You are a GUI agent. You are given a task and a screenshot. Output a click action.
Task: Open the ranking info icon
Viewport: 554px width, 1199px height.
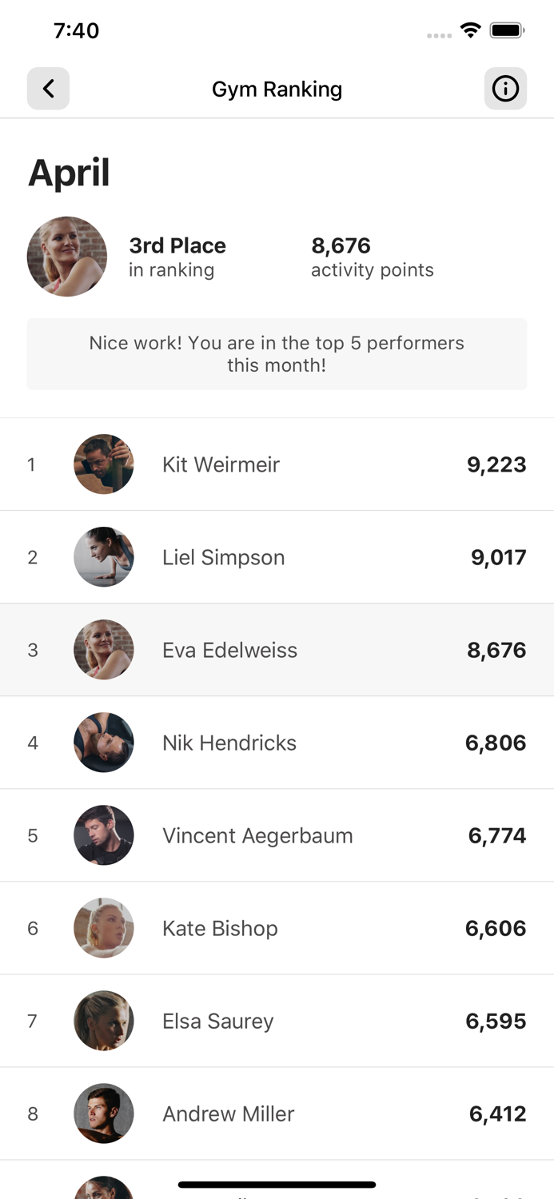pyautogui.click(x=505, y=88)
